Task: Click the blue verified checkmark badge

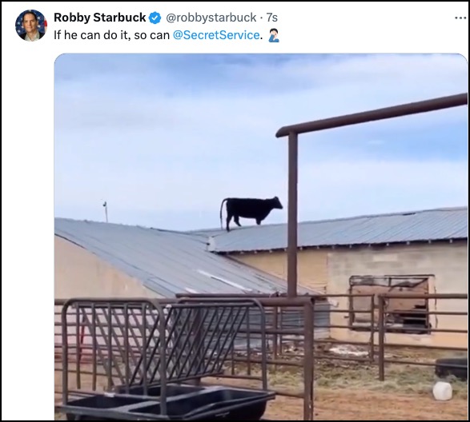Action: click(155, 18)
